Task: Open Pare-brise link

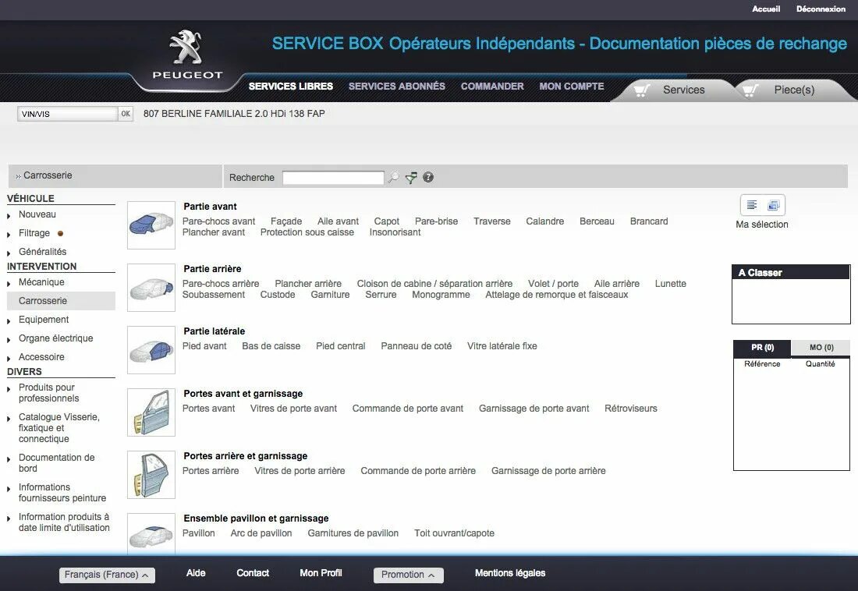Action: (436, 221)
